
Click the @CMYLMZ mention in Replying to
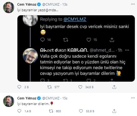click(x=75, y=19)
